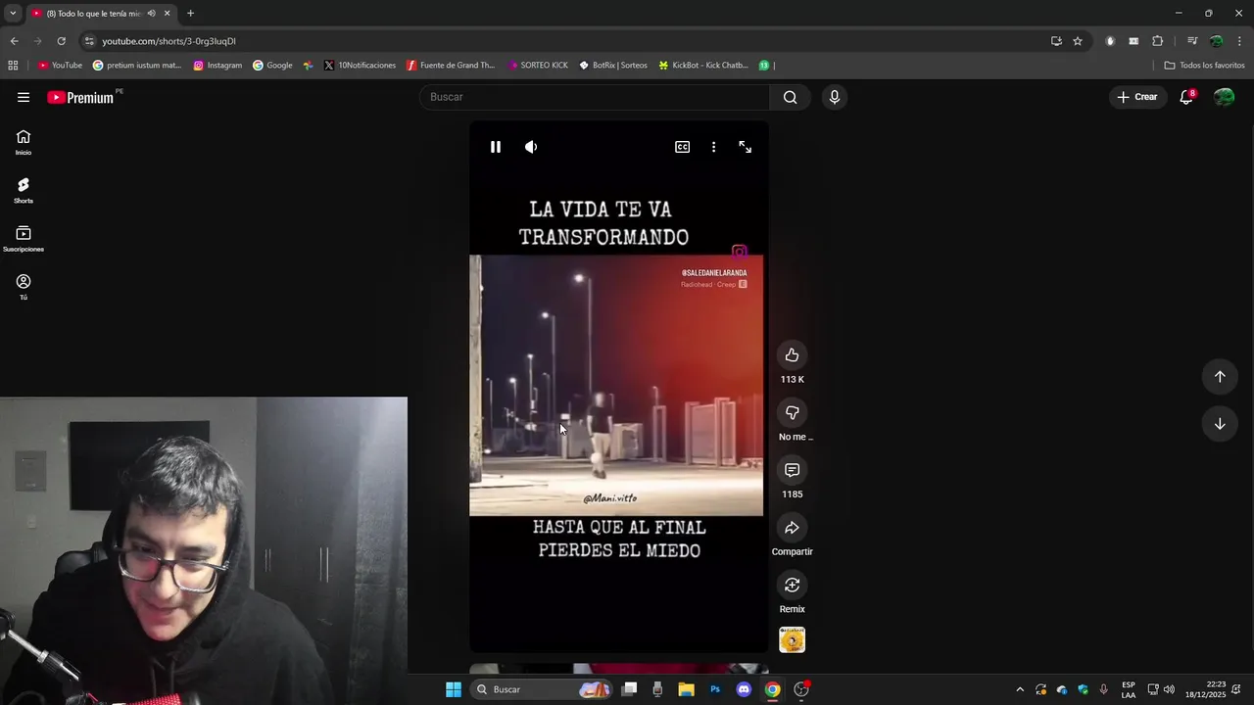Dislike the Short
This screenshot has height=705, width=1254.
(x=792, y=413)
